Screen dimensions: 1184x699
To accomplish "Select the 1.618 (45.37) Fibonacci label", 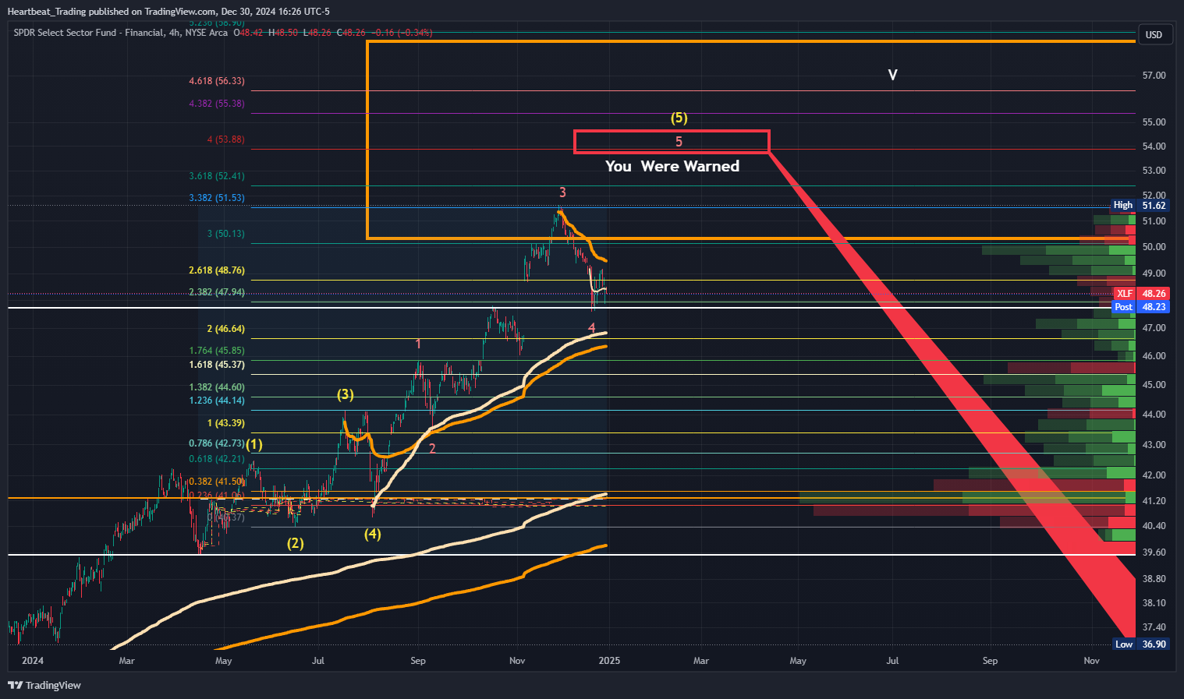I will click(x=217, y=365).
